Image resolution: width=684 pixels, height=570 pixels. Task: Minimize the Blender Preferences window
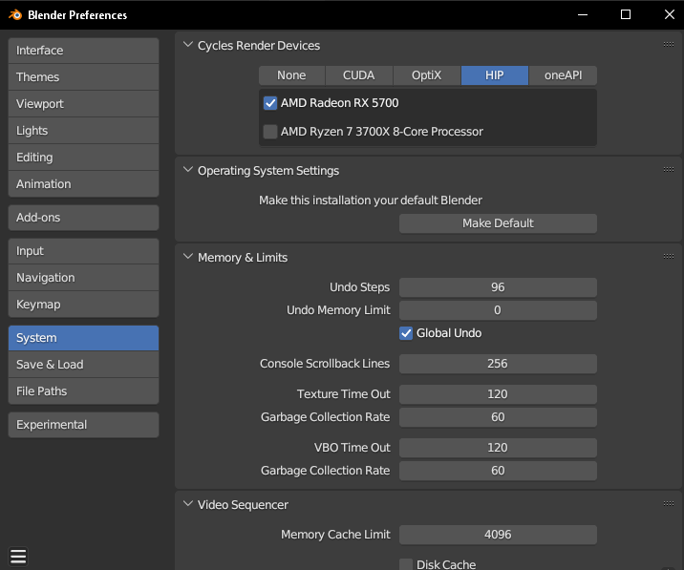583,15
